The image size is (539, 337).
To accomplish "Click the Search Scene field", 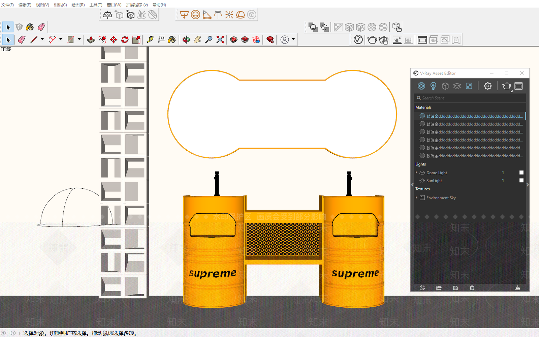I will point(470,98).
